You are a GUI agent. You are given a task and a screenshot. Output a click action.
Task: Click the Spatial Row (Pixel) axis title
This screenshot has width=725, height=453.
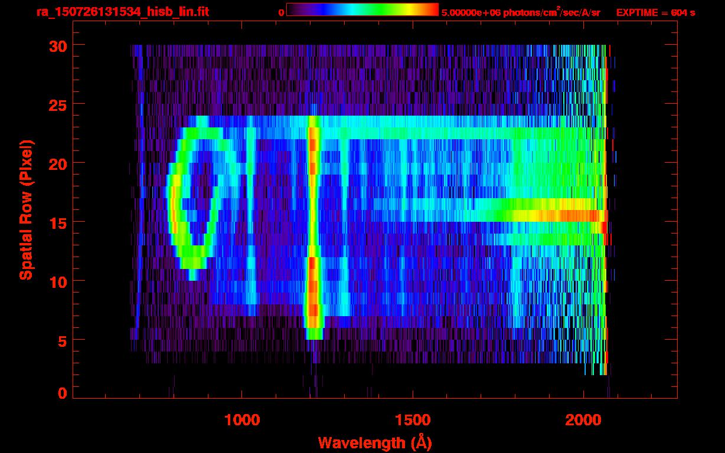coord(25,210)
